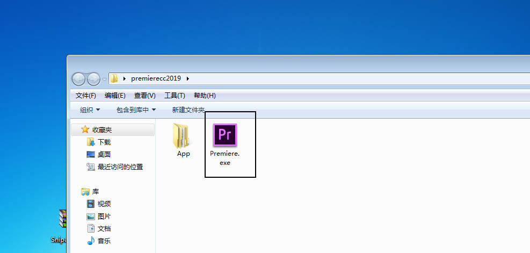This screenshot has width=530, height=253.
Task: Select the App folder icon
Action: pyautogui.click(x=181, y=136)
